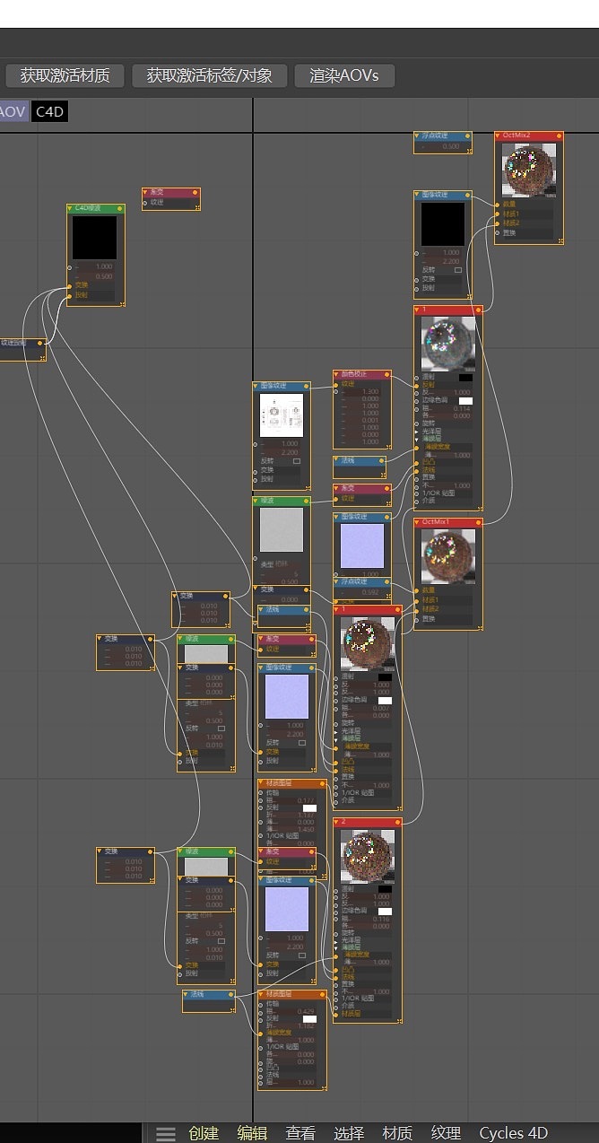Click the 变换 input port on C4D噪波
Viewport: 599px width, 1143px height.
coord(70,285)
